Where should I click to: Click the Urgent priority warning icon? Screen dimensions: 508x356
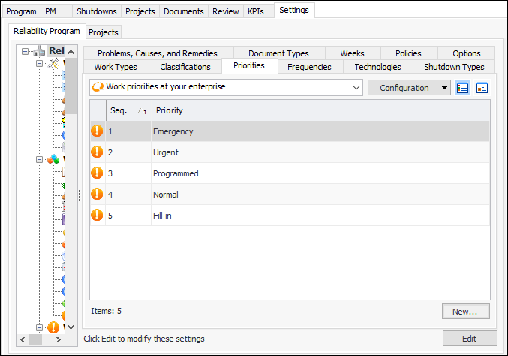97,152
